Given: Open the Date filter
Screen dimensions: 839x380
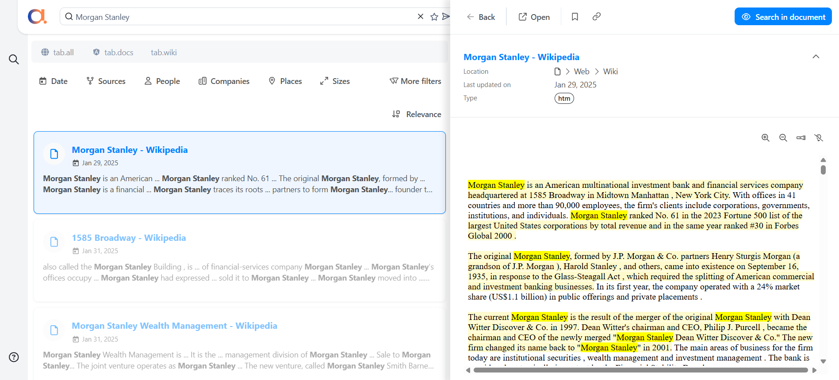Looking at the screenshot, I should point(53,81).
